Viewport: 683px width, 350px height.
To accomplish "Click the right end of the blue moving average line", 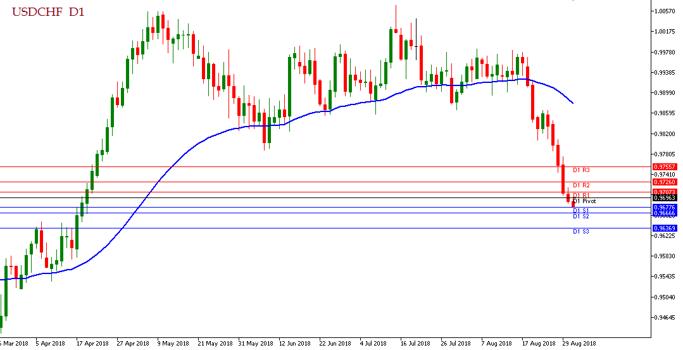I will pos(573,103).
